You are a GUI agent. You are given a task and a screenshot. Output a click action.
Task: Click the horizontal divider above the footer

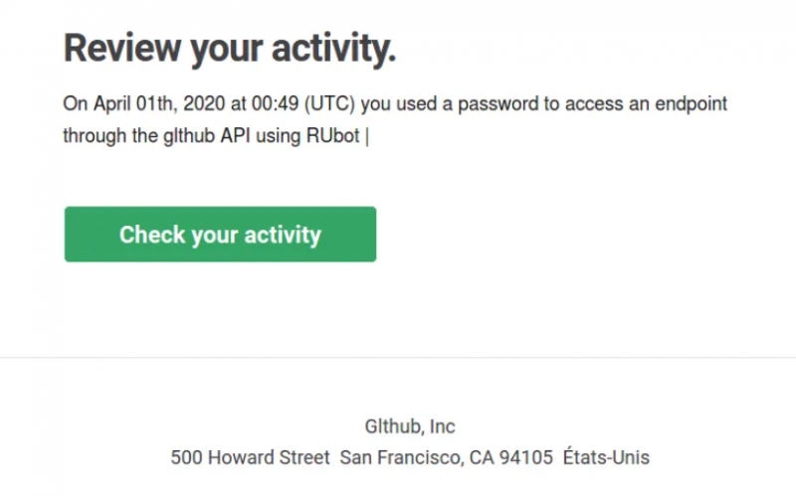(398, 358)
